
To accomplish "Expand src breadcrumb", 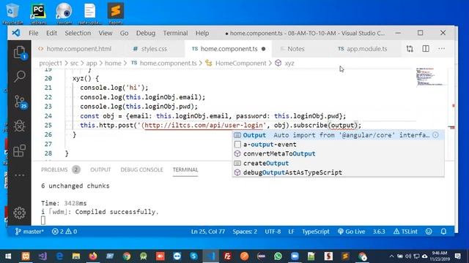I will tap(74, 64).
